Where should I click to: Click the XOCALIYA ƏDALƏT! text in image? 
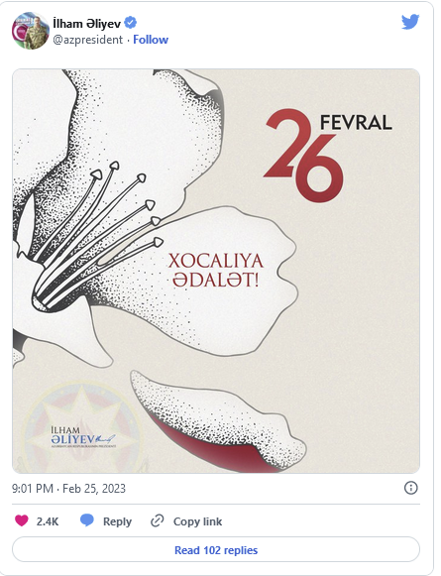click(216, 271)
